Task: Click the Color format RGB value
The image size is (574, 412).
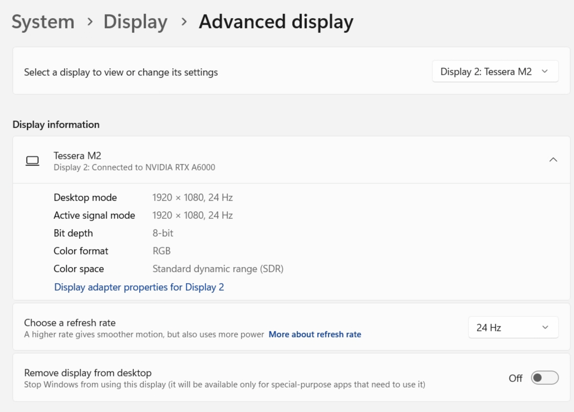Action: 161,251
